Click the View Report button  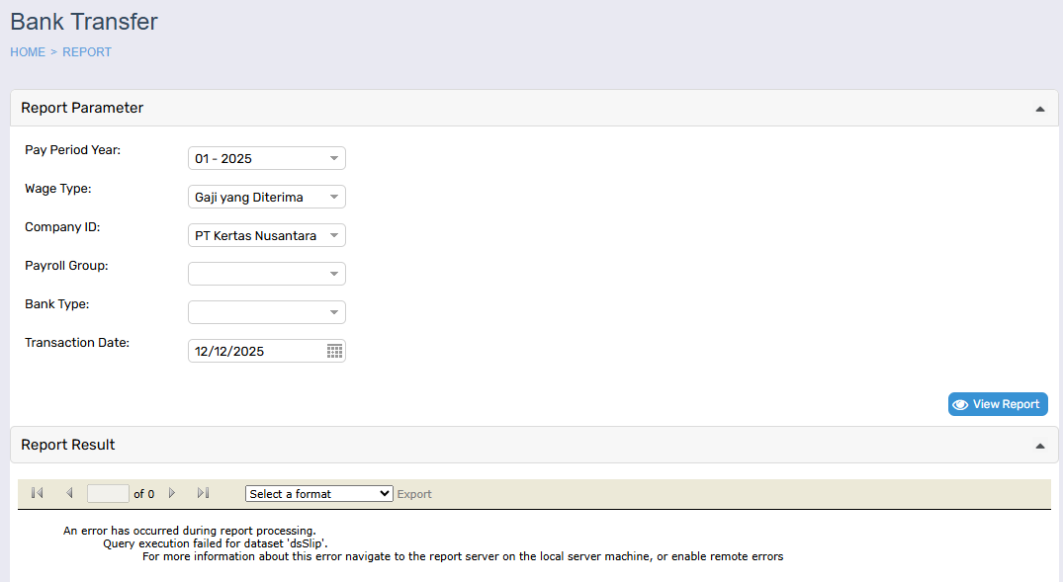pos(997,404)
